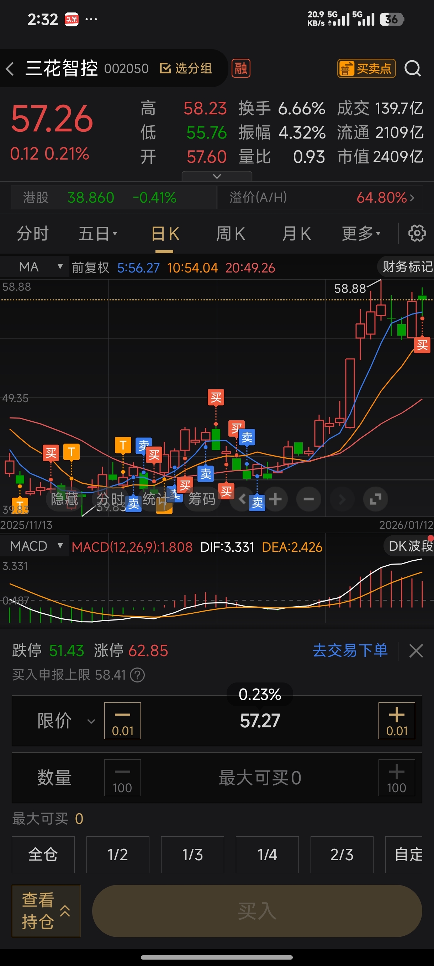Image resolution: width=434 pixels, height=966 pixels.
Task: Expand 查看持仓 holdings view
Action: tap(46, 911)
